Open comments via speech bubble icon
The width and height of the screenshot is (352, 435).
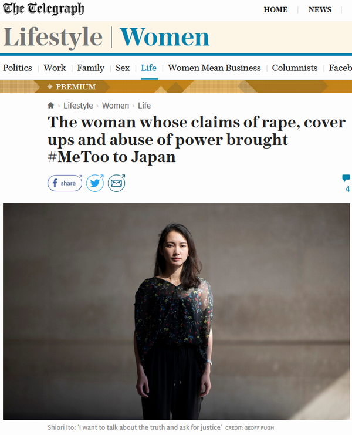[346, 178]
